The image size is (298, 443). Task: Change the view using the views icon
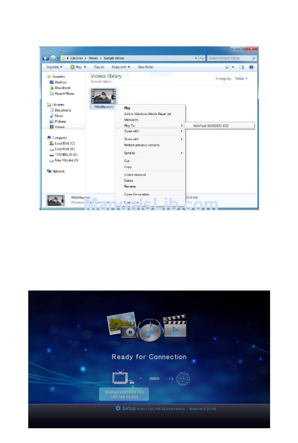[x=227, y=67]
